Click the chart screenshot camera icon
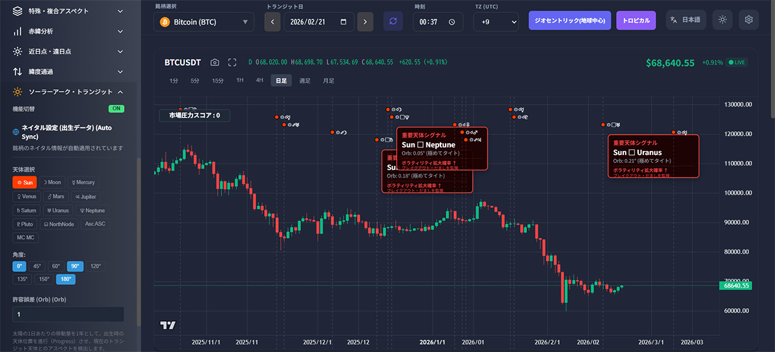Viewport: 775px width, 352px height. click(x=215, y=63)
